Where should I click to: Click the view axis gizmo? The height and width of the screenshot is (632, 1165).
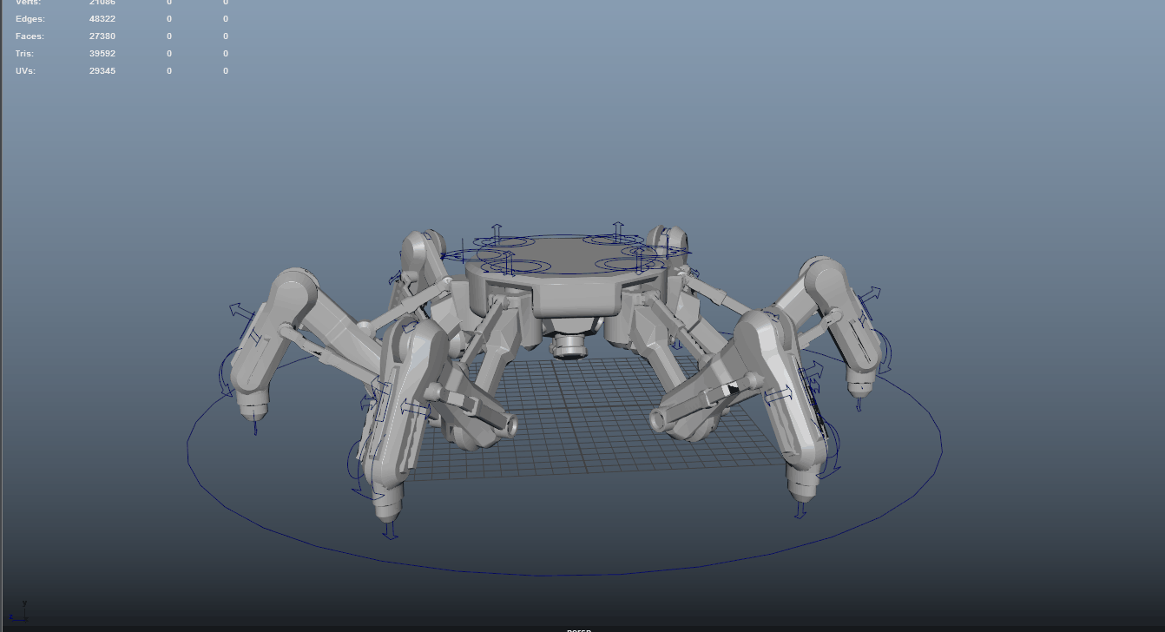tap(17, 611)
